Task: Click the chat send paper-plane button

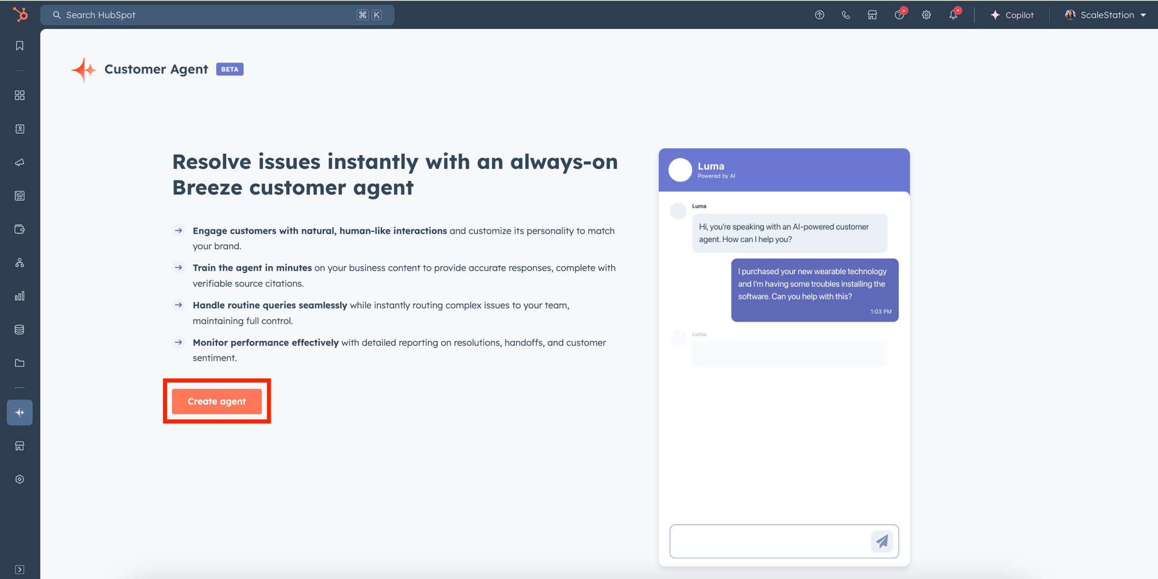Action: tap(882, 541)
